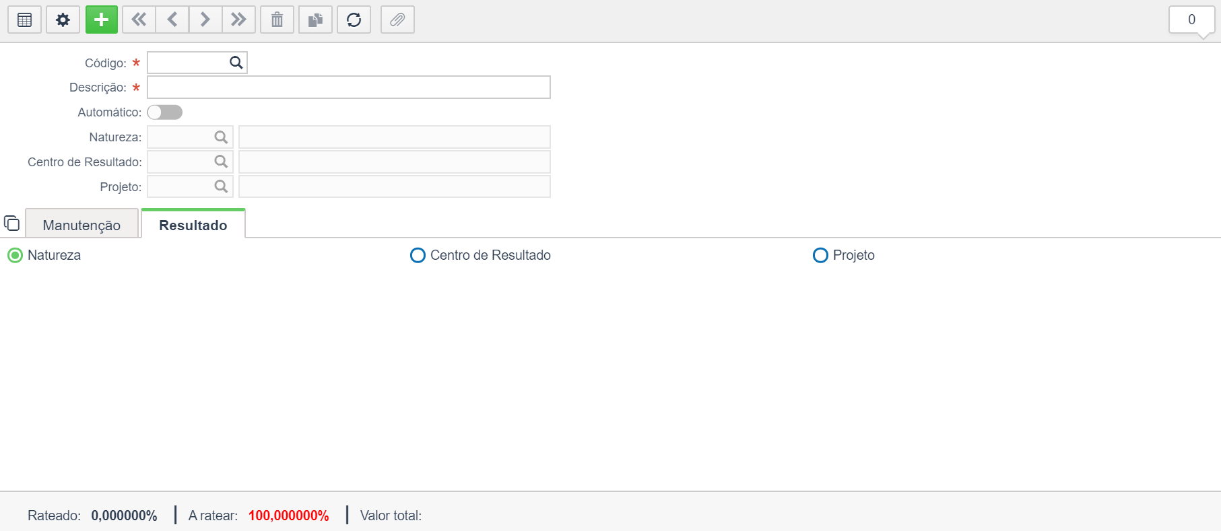Delete record with trash icon
Image resolution: width=1221 pixels, height=531 pixels.
tap(277, 20)
